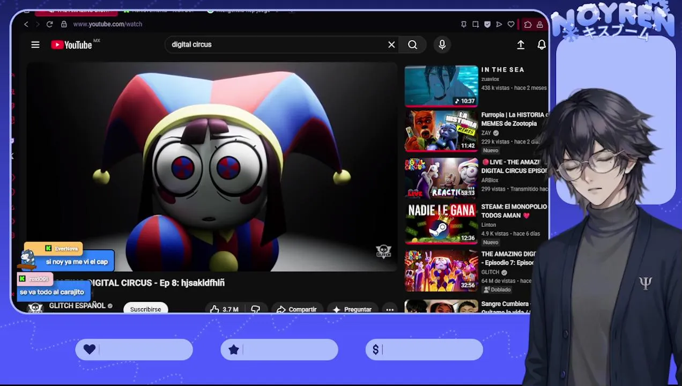Click the EverNova chat username
This screenshot has height=386, width=682.
click(x=66, y=249)
